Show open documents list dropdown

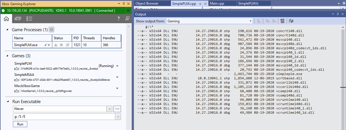coord(338,3)
